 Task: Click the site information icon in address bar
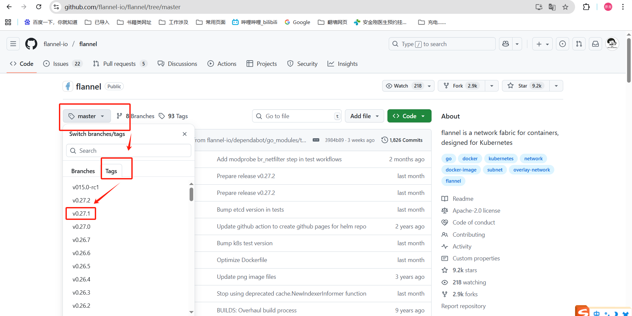tap(56, 7)
